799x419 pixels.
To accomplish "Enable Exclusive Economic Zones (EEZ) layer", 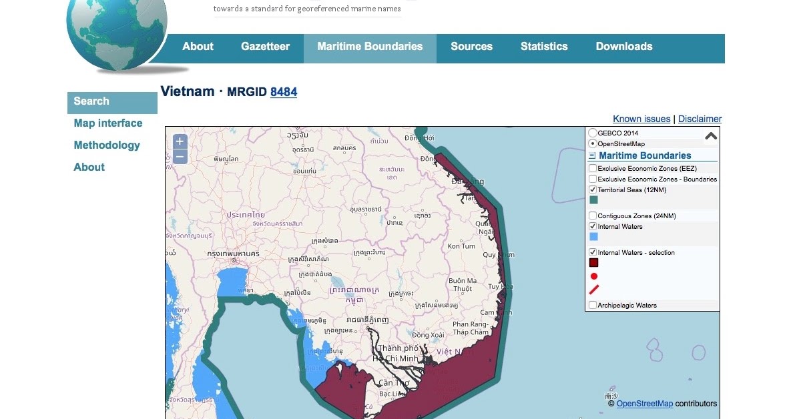I will [x=593, y=168].
